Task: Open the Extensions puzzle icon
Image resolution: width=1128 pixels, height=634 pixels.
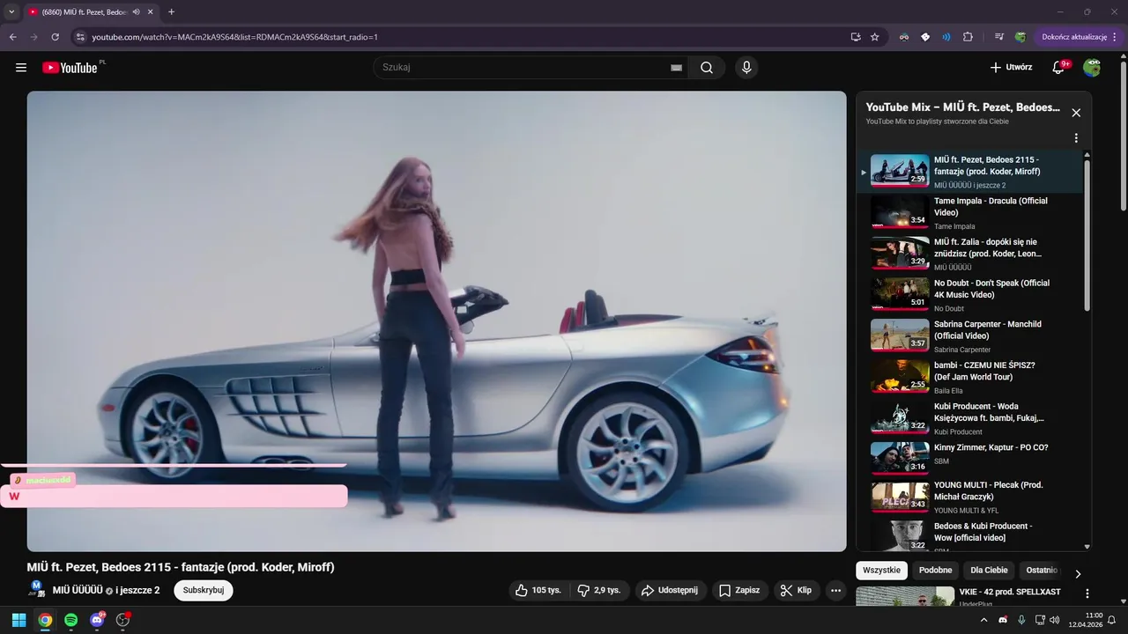Action: (x=968, y=37)
